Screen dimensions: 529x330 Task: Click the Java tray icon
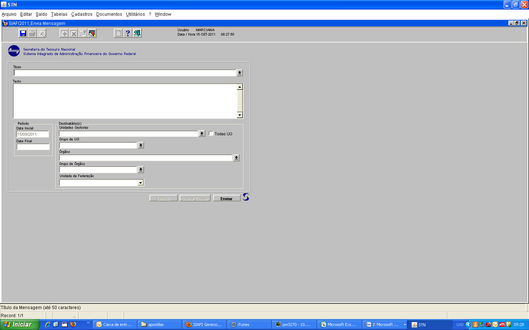pos(475,324)
